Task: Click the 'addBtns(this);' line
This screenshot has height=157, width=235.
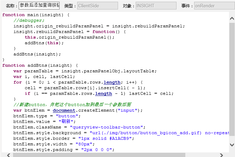Action: 44,43
